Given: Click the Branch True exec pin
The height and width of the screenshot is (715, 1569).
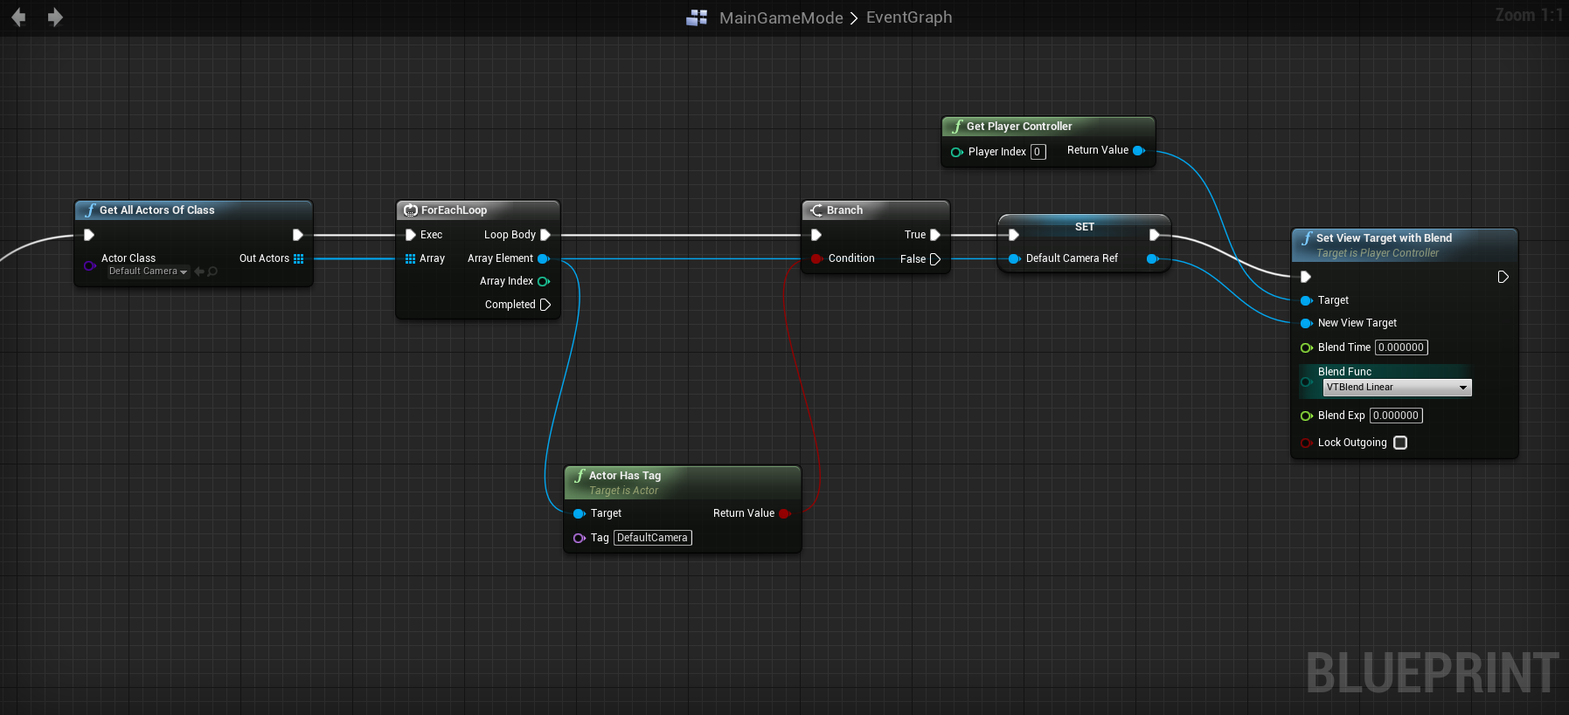Looking at the screenshot, I should (934, 235).
